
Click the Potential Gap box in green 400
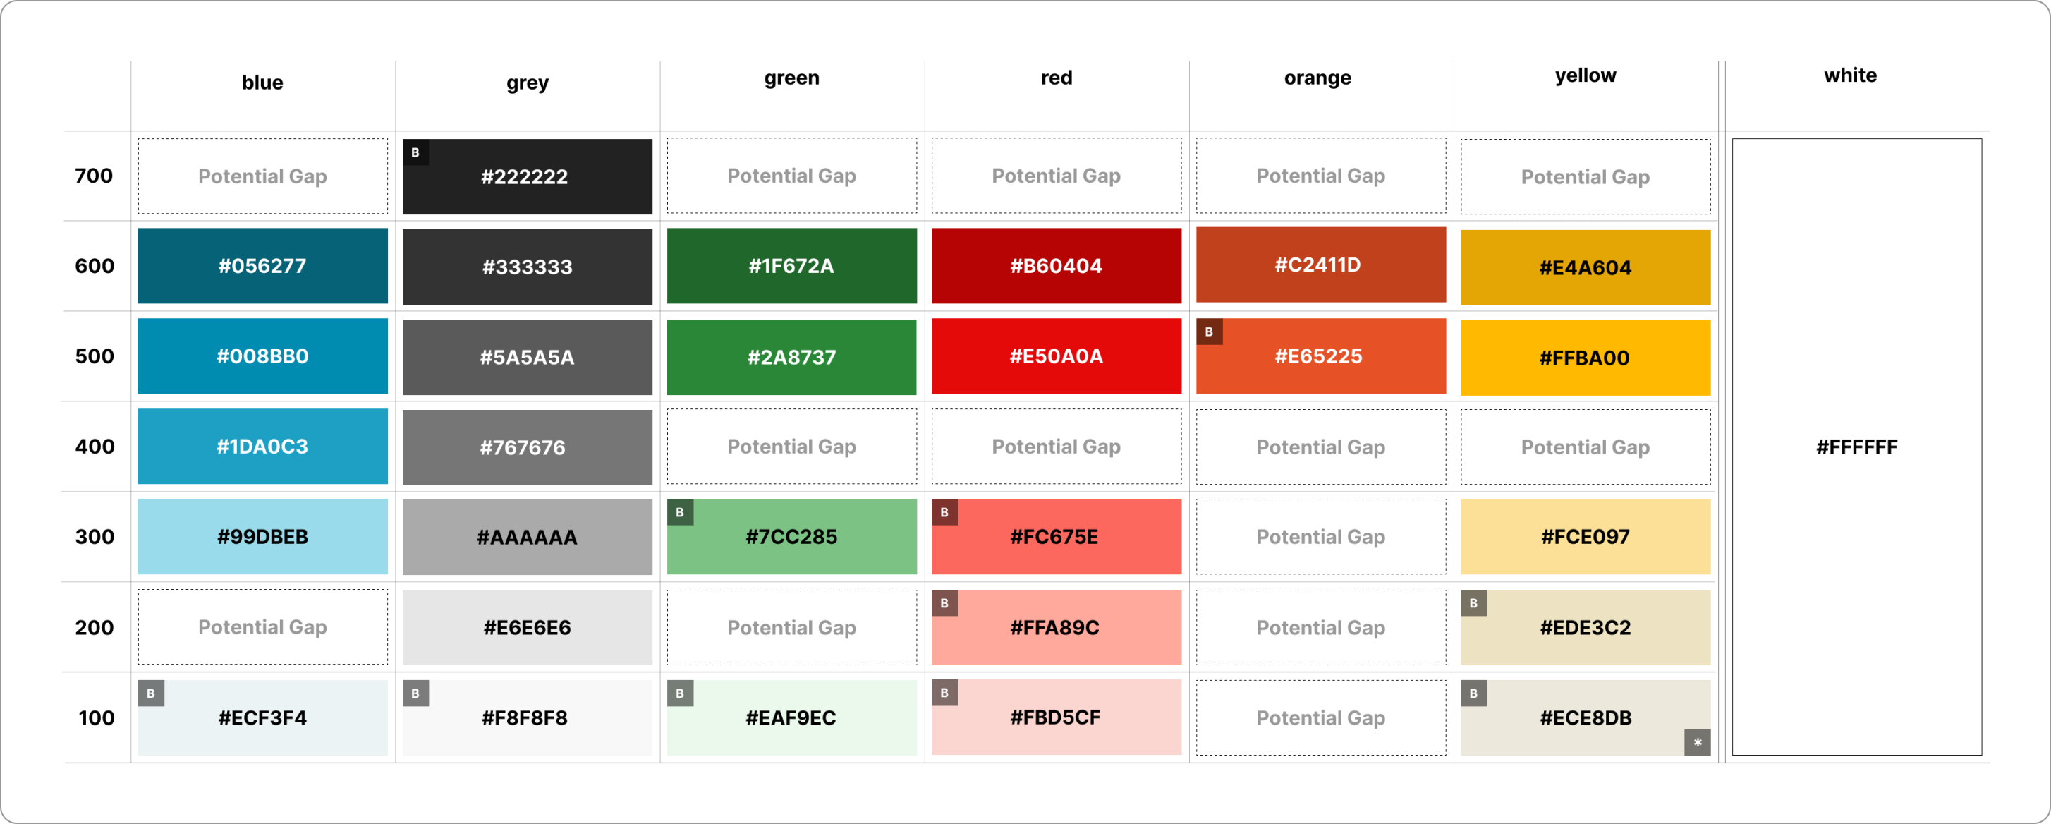(x=791, y=447)
